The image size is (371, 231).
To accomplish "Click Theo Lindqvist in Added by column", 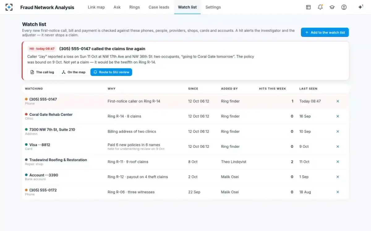I will [x=234, y=162].
